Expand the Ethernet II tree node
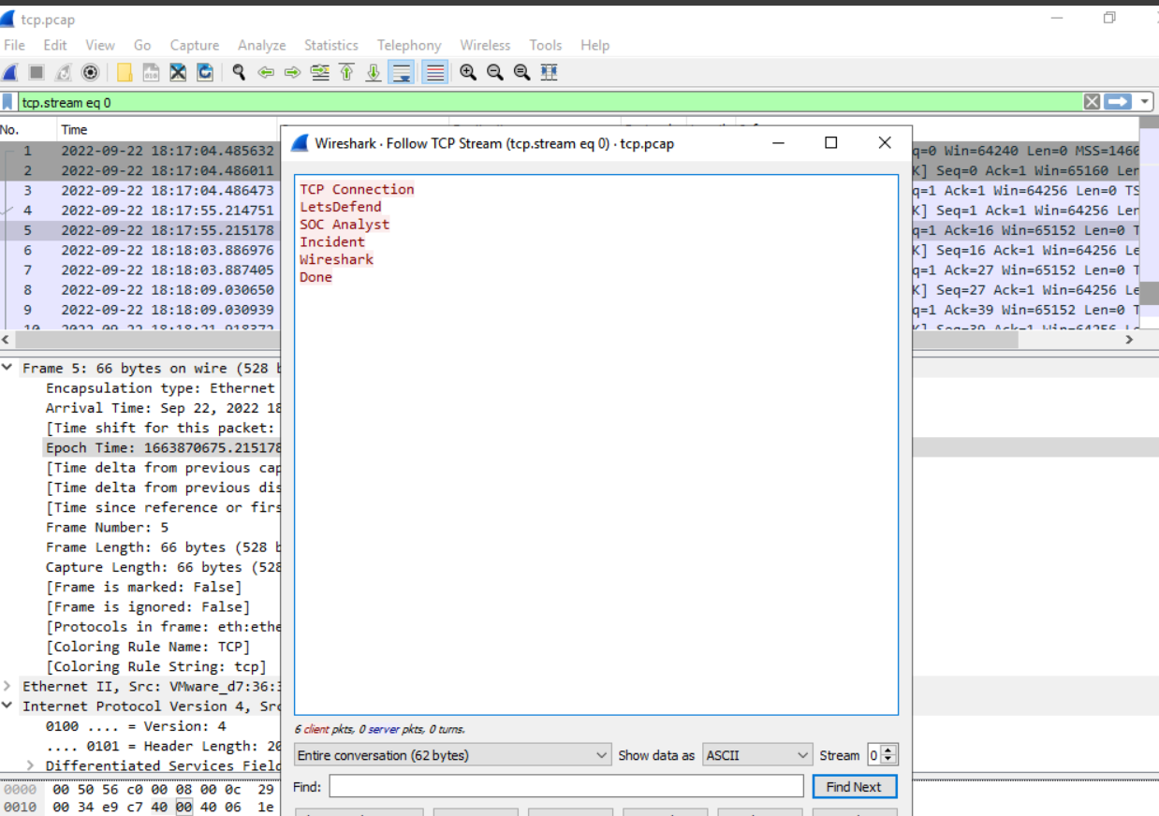 (7, 686)
